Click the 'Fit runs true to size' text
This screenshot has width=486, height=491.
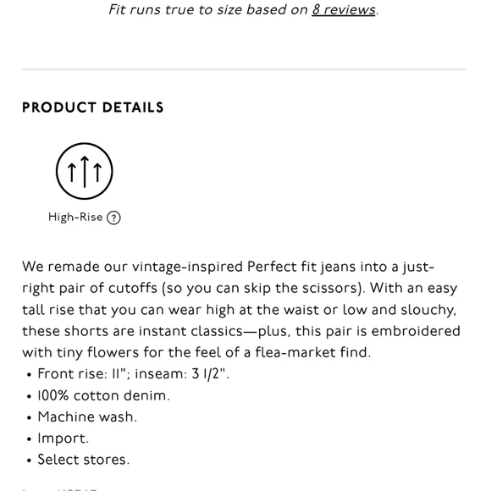[175, 9]
